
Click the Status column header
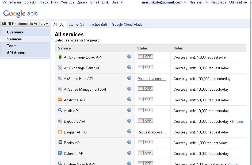click(143, 48)
